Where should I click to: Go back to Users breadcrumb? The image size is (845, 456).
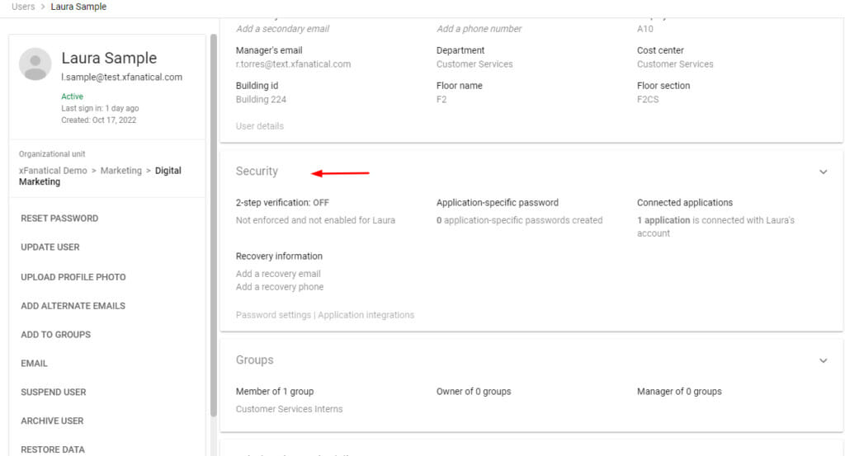pos(23,7)
